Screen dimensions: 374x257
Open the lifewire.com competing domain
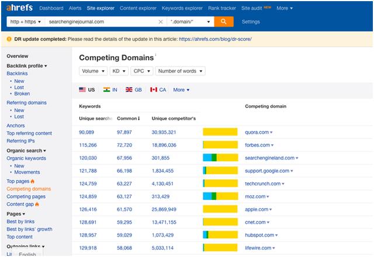pos(258,248)
